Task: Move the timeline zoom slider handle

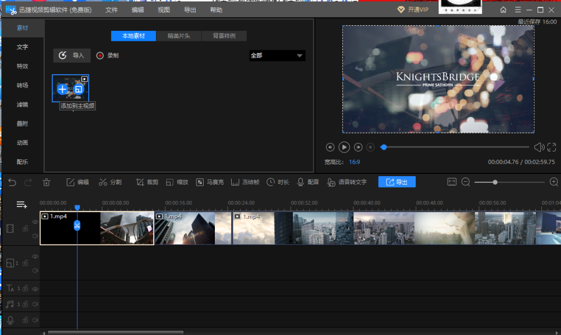Action: coord(495,182)
